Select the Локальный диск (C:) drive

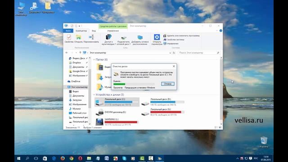117,102
